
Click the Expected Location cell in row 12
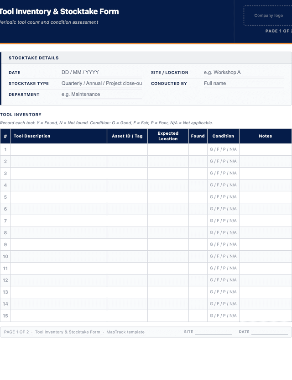point(168,280)
